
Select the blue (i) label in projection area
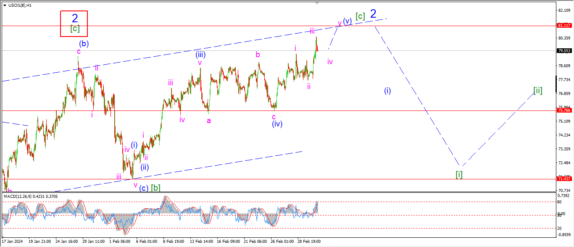387,90
